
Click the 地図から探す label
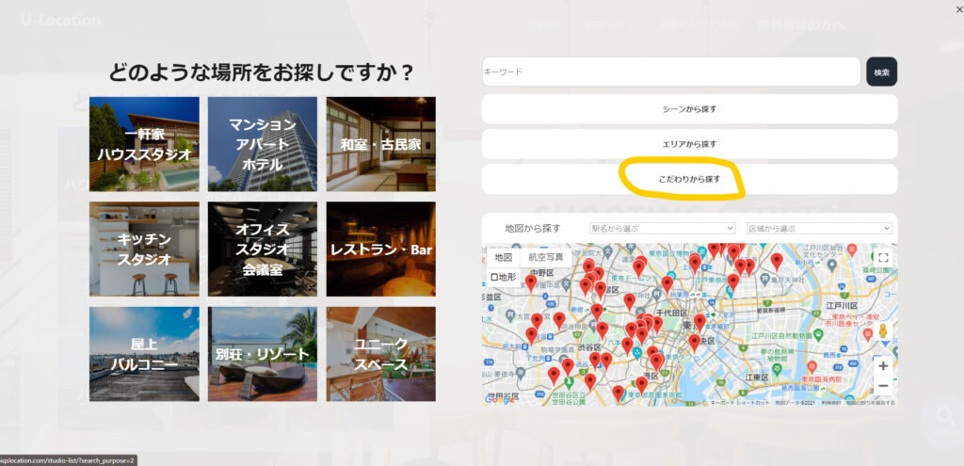[533, 228]
